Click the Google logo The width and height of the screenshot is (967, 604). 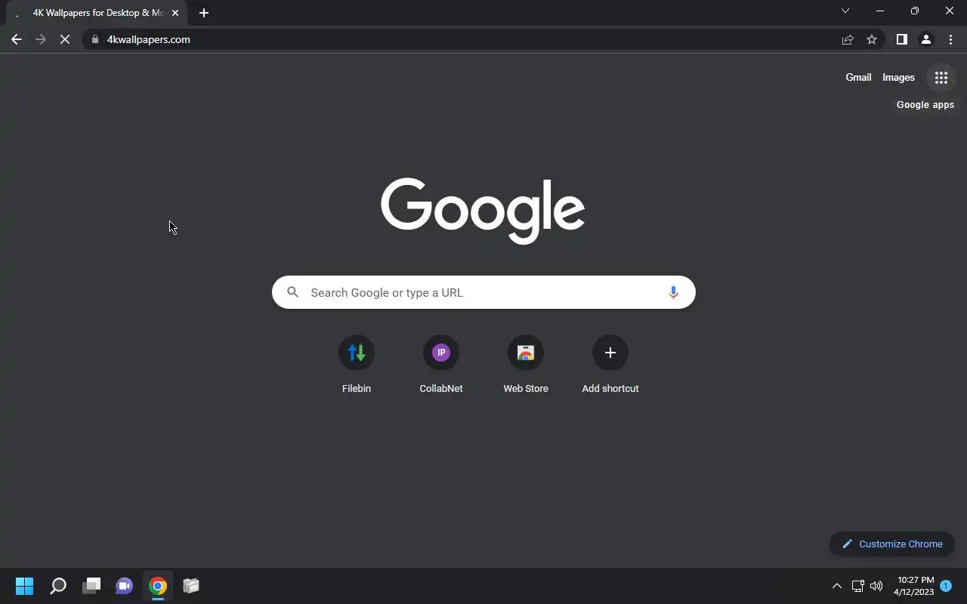tap(483, 211)
